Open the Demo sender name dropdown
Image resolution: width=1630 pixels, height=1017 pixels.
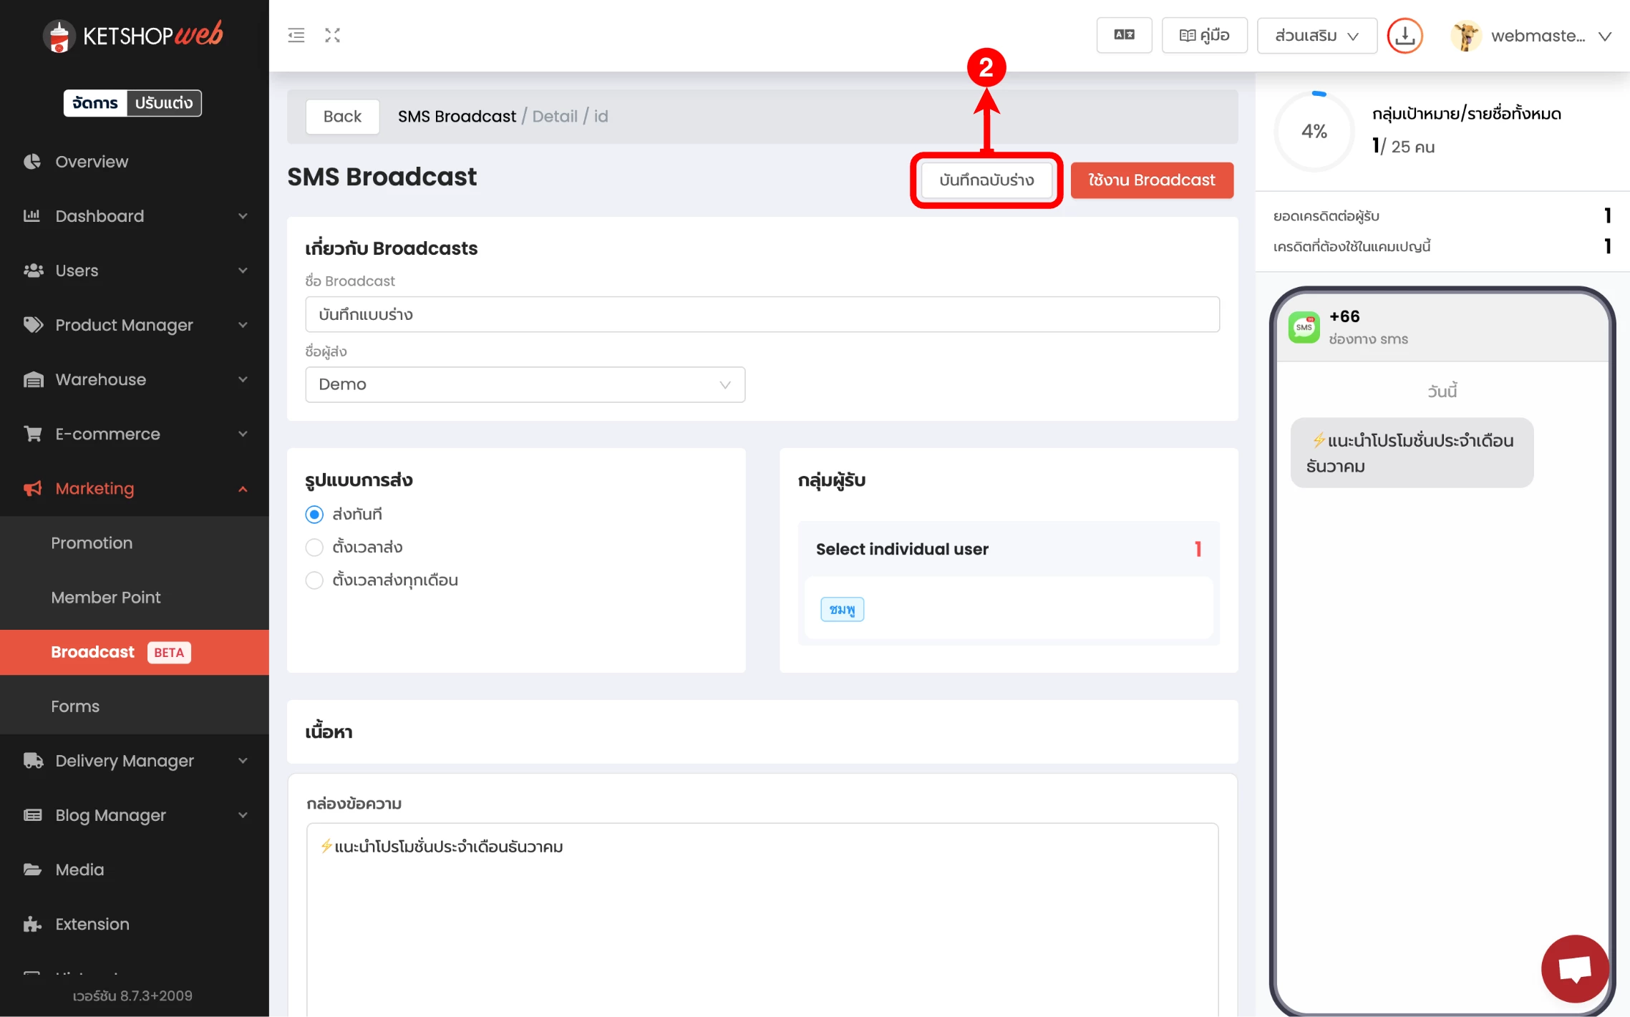(525, 385)
